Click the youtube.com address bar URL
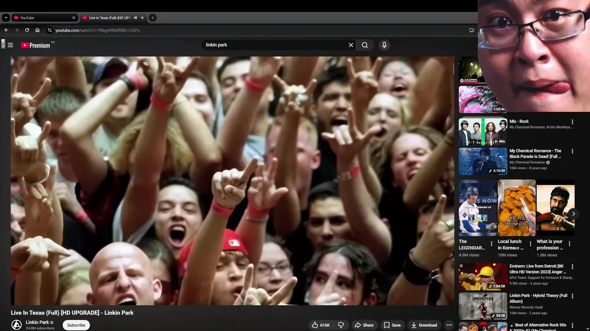 (x=98, y=30)
